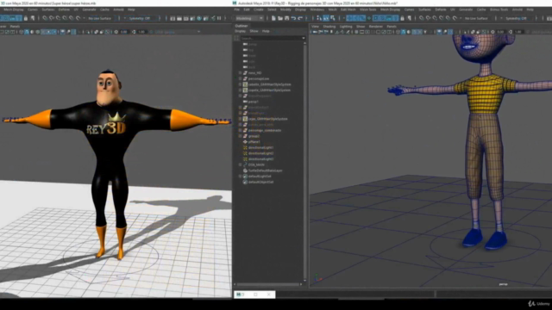Click pPlane1 mesh icon in Outliner

coord(245,141)
